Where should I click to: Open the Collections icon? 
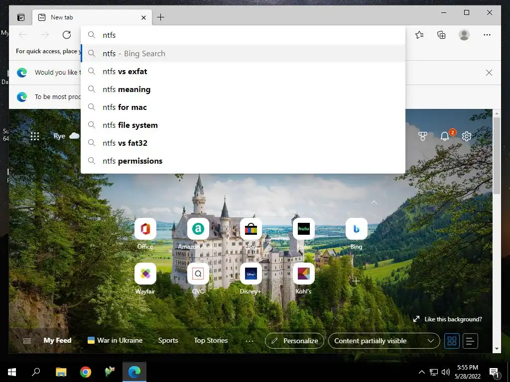pos(441,35)
